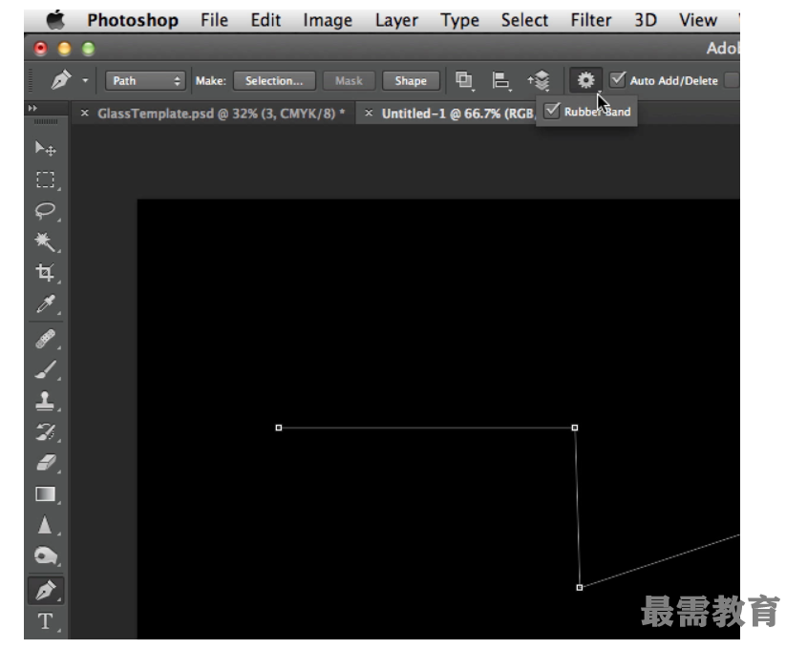Open the File menu
Viewport: 786px width, 649px height.
click(214, 20)
